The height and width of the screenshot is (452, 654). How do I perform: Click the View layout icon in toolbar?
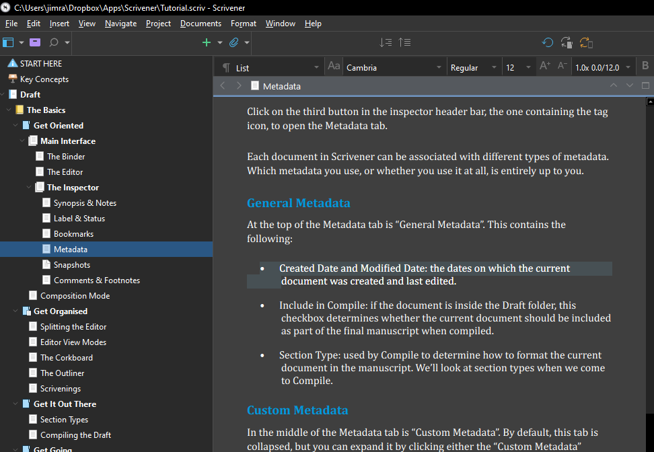[8, 42]
